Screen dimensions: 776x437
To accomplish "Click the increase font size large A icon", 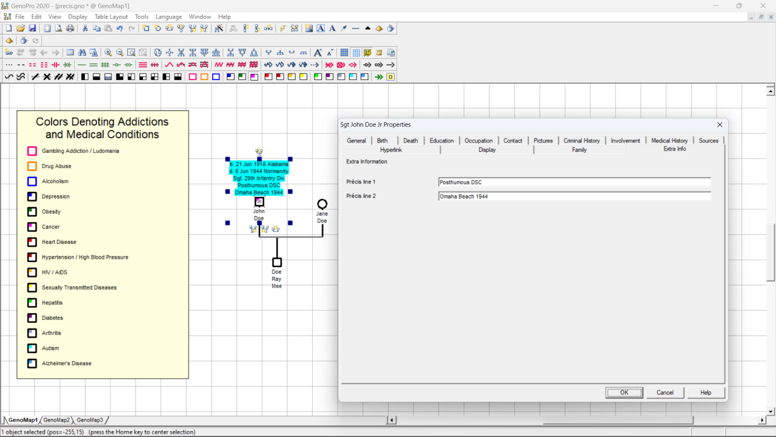I will pyautogui.click(x=318, y=52).
